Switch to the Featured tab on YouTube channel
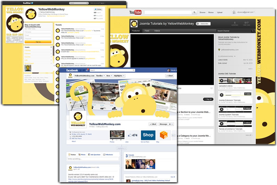The image size is (277, 185). [136, 31]
